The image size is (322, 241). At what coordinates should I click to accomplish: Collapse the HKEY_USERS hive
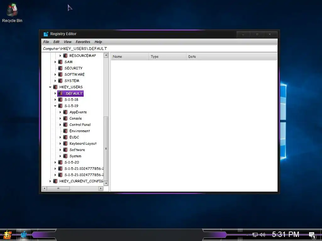50,87
